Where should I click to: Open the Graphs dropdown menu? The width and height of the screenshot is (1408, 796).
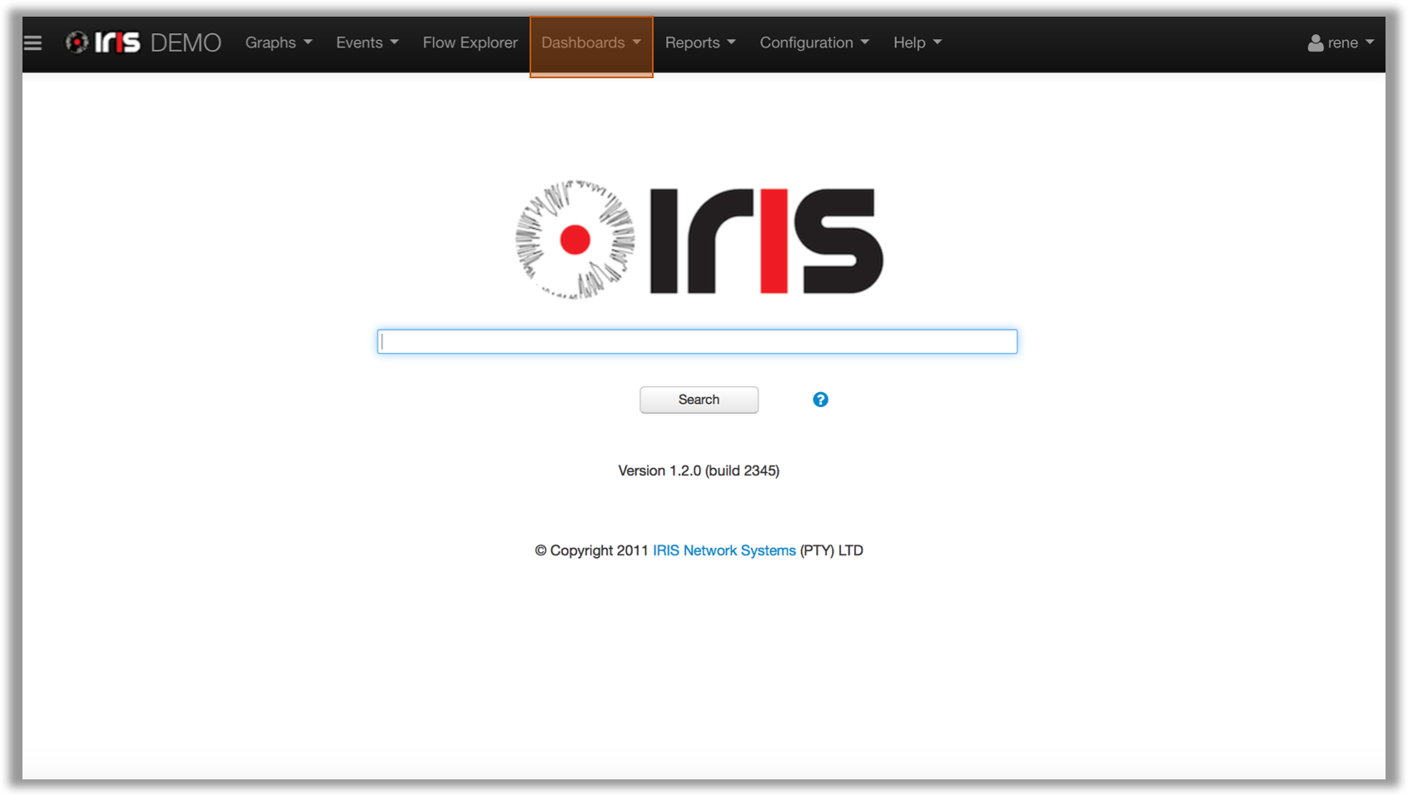tap(278, 42)
